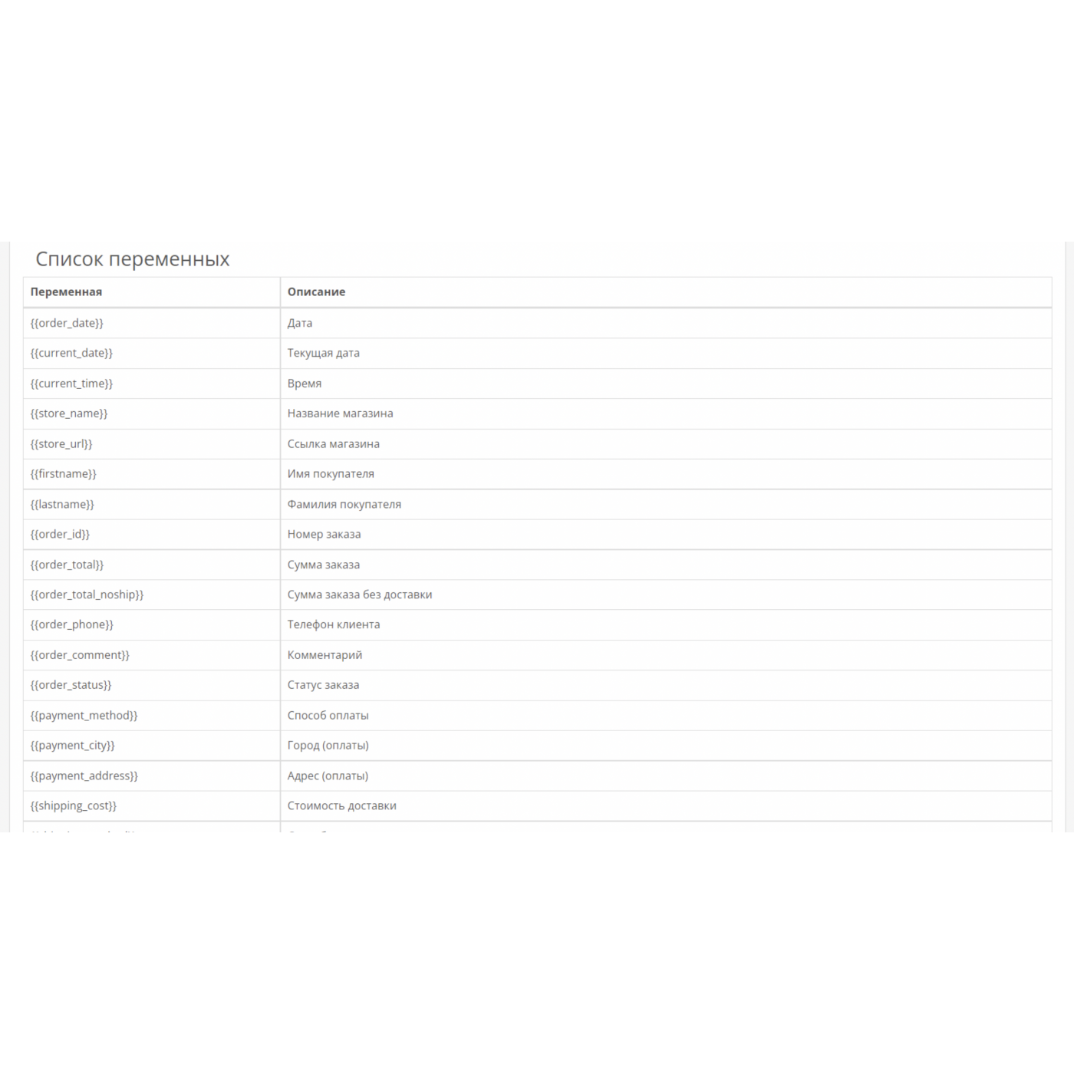Select the {{payment_method}} variable
This screenshot has width=1074, height=1074.
(x=84, y=715)
